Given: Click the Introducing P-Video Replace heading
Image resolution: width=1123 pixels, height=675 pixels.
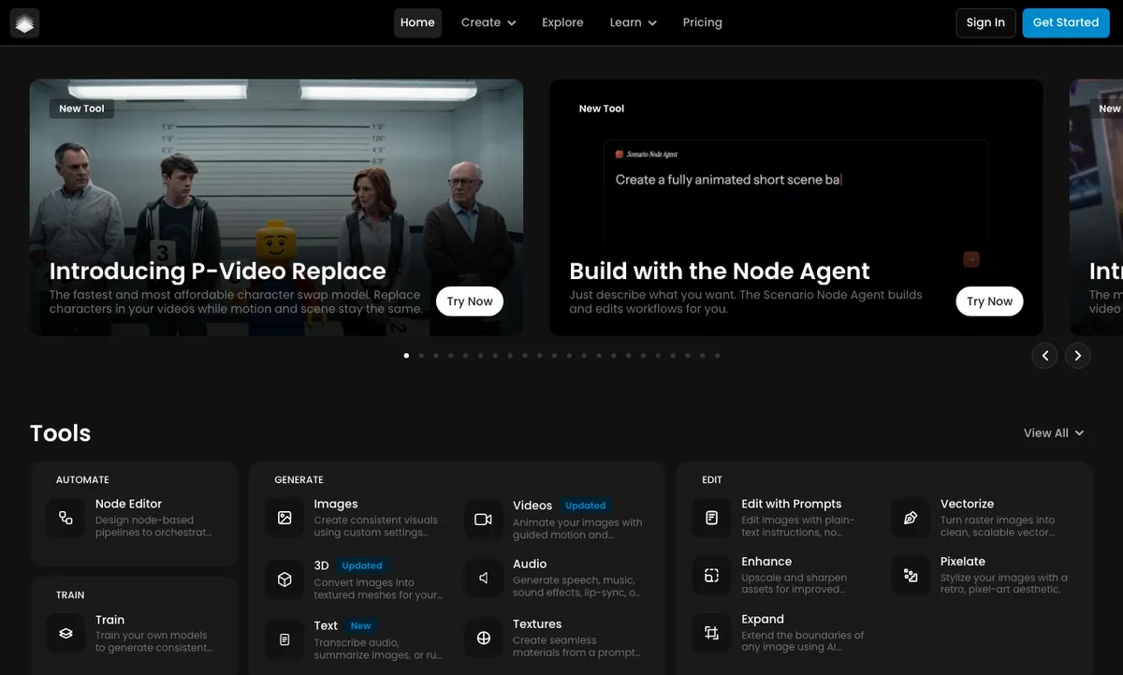Looking at the screenshot, I should click(x=217, y=271).
